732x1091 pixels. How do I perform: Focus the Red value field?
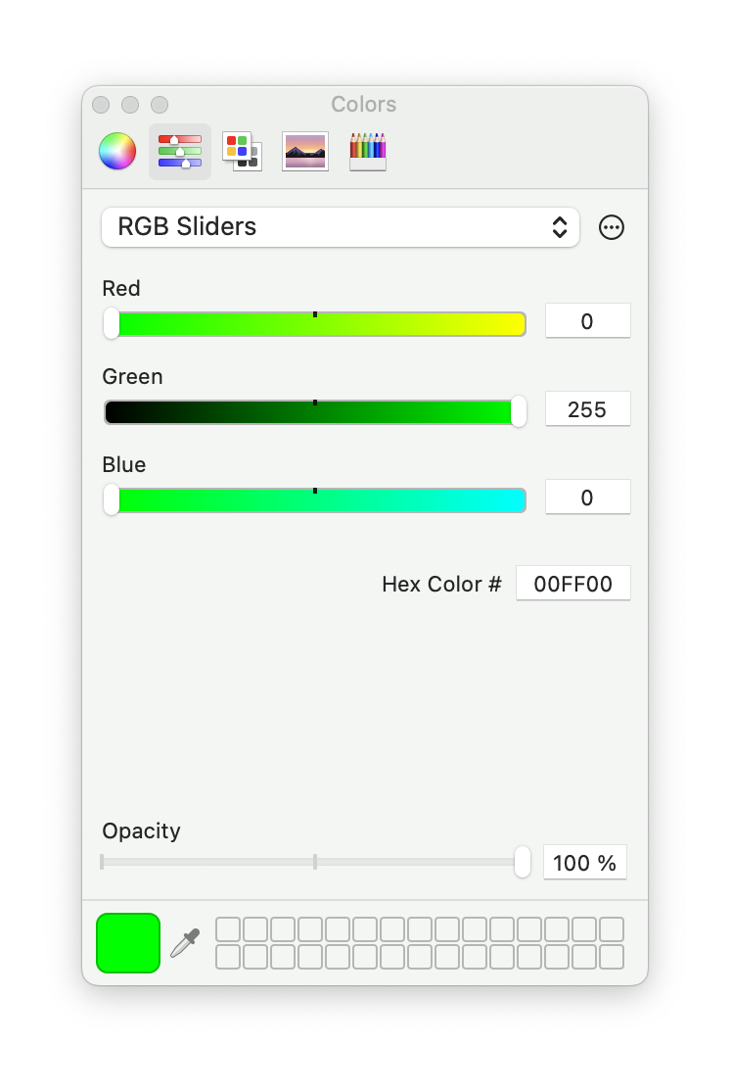[587, 321]
